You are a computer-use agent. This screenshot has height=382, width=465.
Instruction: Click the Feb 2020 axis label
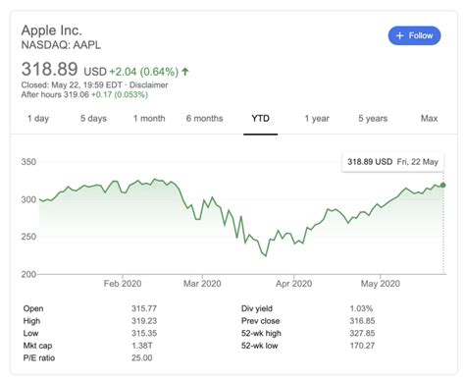(x=123, y=284)
